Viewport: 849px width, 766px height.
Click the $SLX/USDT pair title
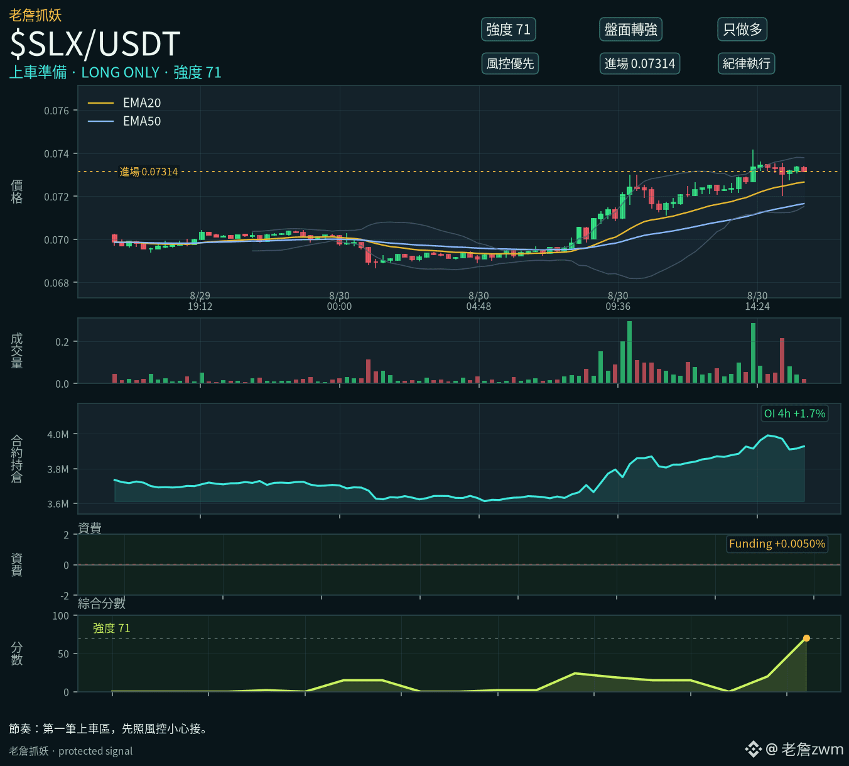95,44
